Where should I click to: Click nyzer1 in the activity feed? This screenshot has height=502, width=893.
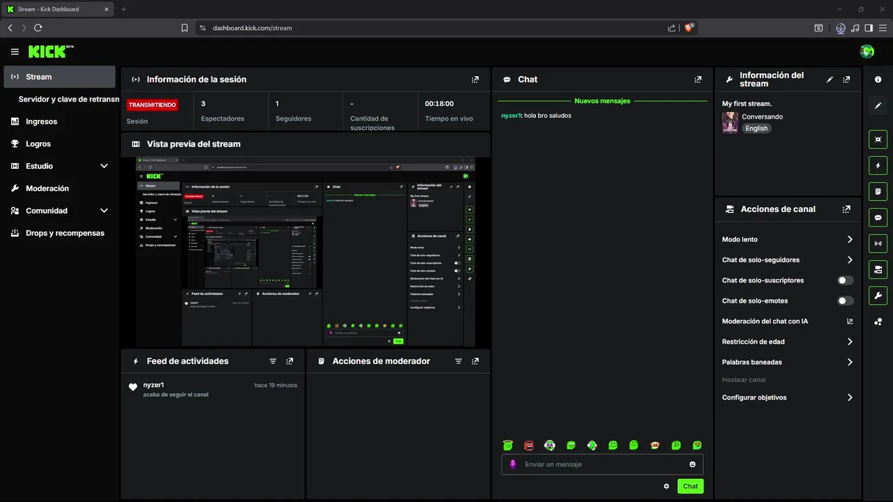click(153, 385)
